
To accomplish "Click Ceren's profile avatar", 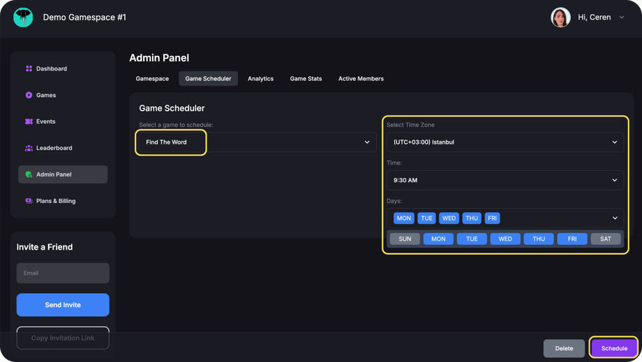I will point(560,17).
